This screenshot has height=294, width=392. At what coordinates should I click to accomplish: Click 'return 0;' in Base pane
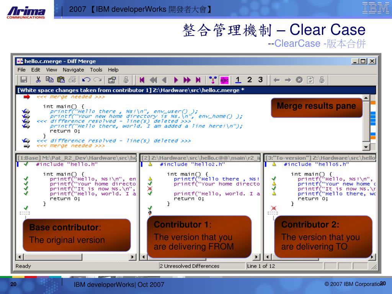65,199
